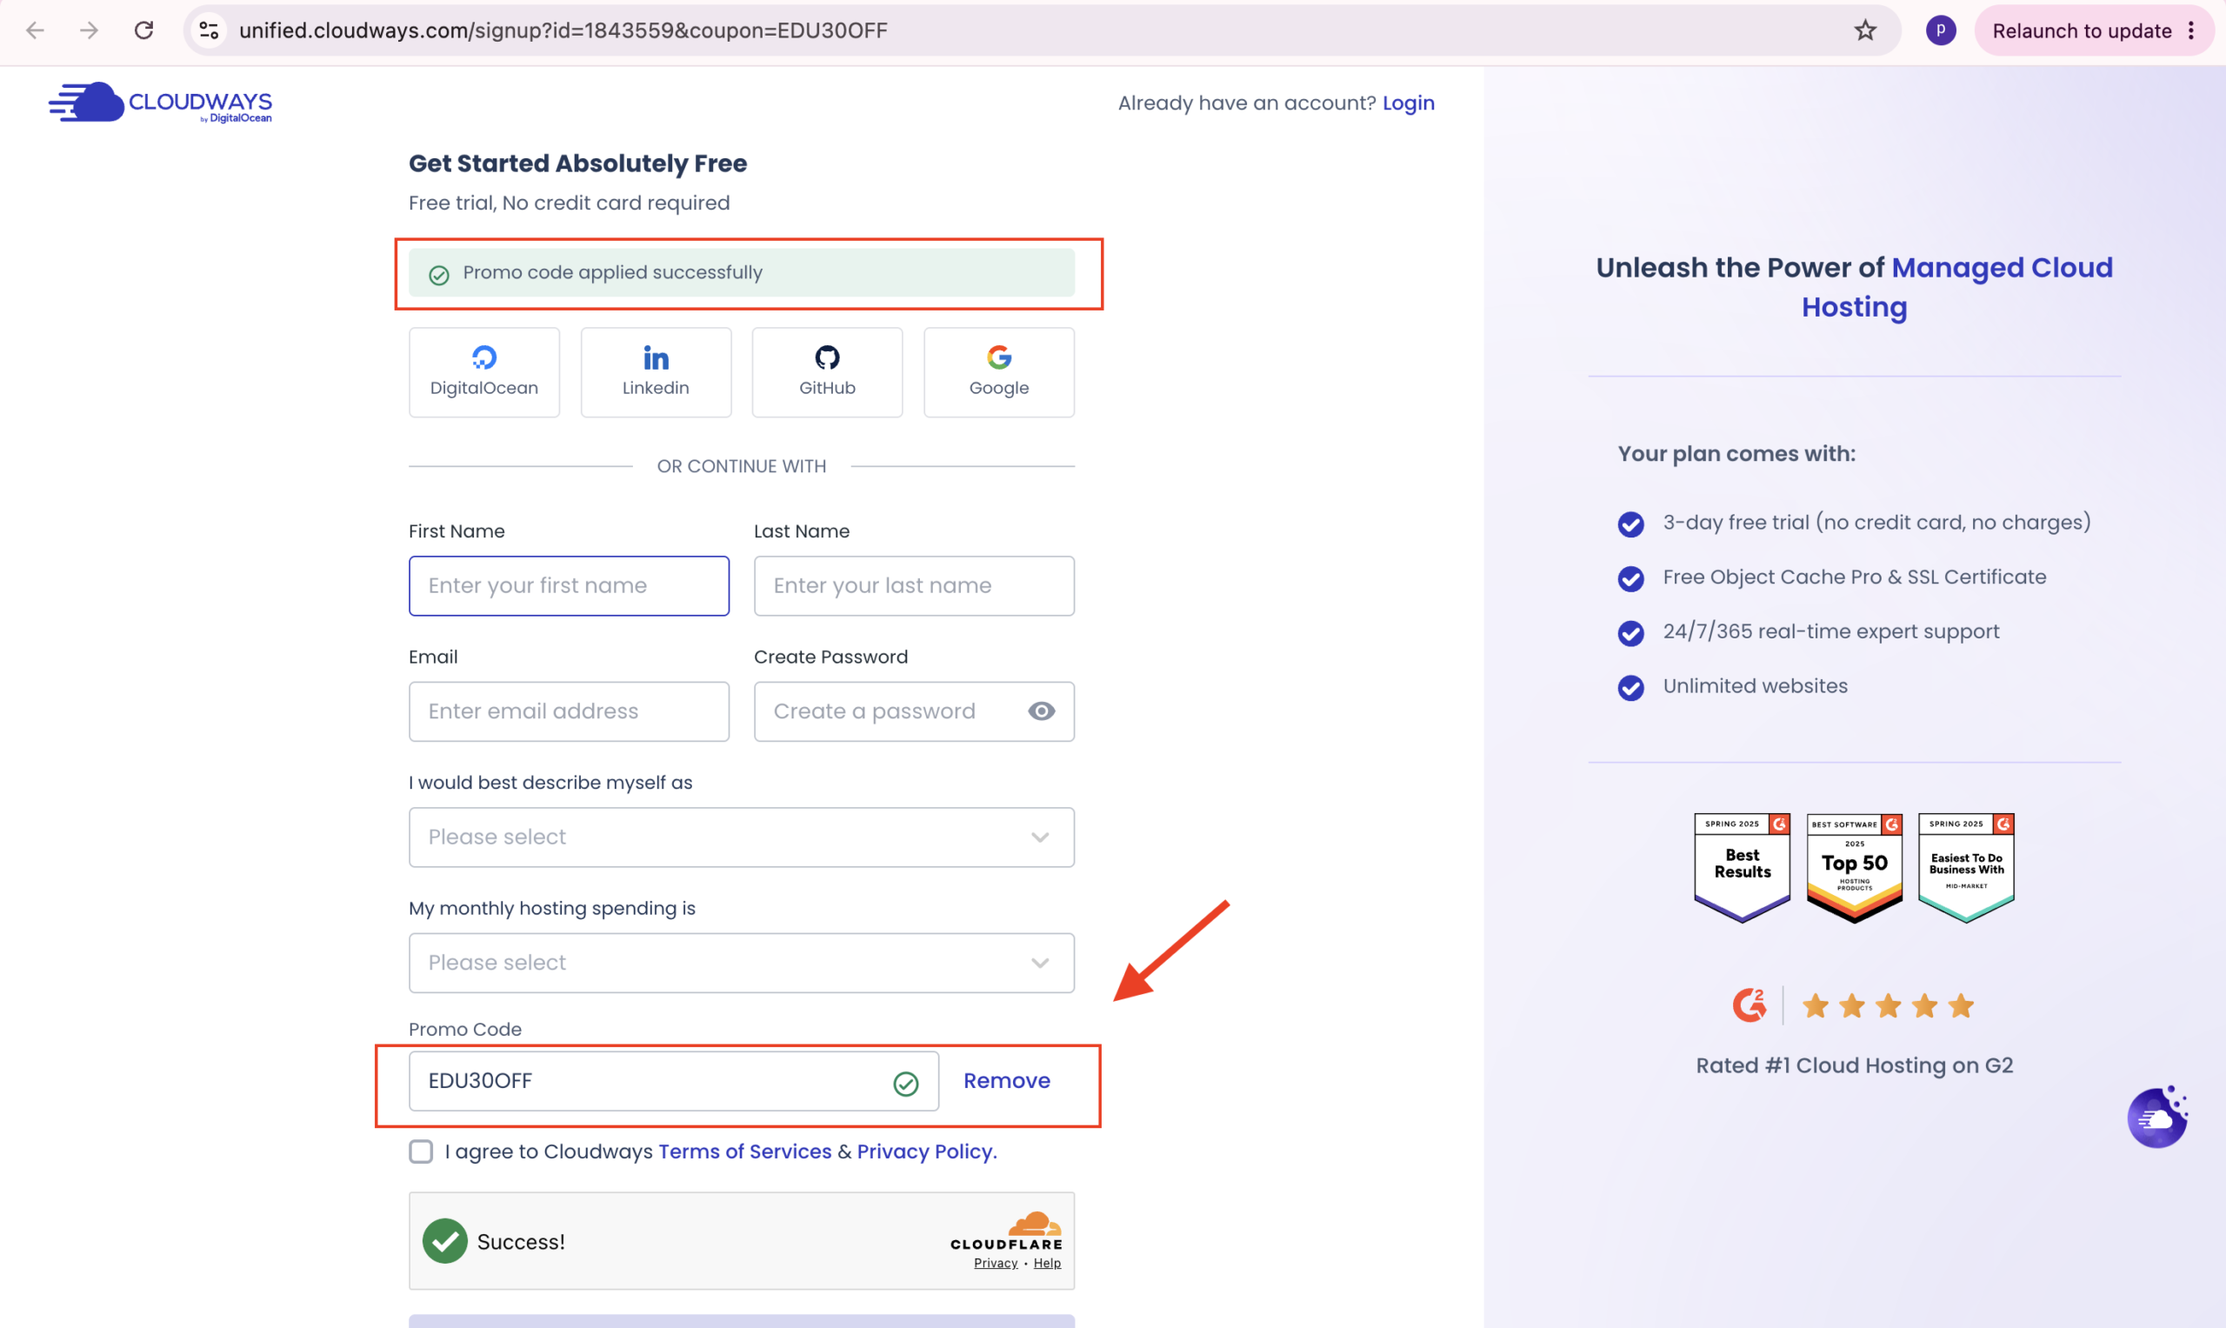Click the Easiest To Do Business With badge

(1966, 867)
